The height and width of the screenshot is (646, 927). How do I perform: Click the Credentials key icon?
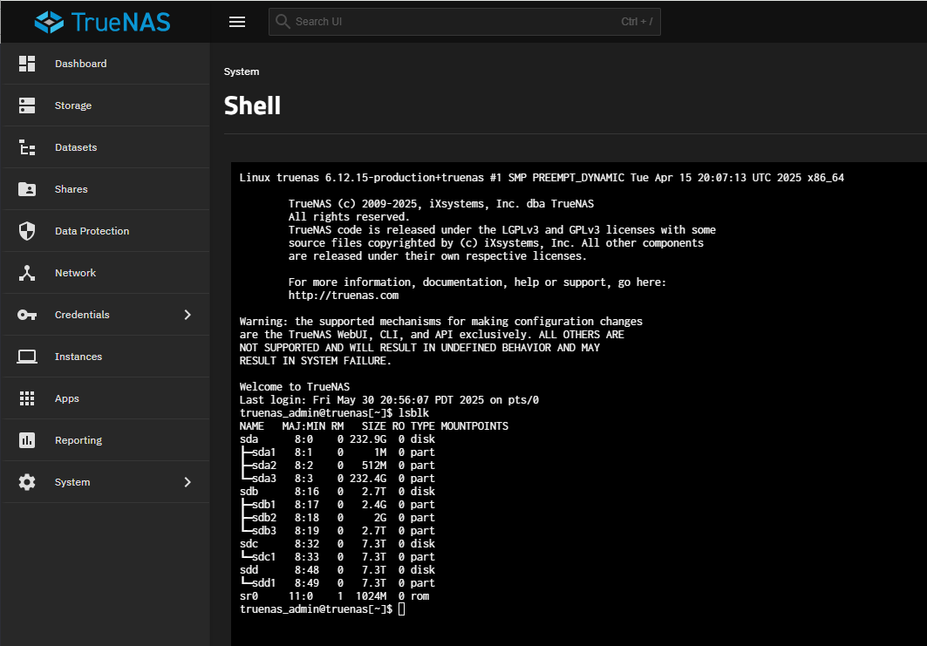coord(27,315)
